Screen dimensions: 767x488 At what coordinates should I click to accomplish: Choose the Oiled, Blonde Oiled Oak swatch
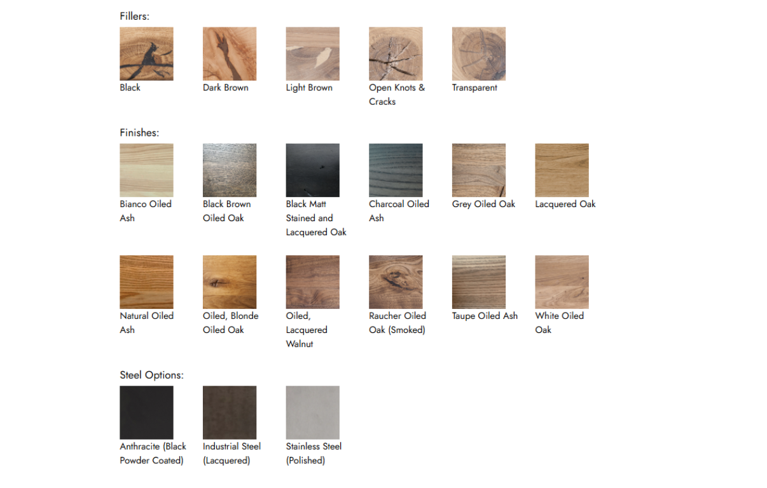click(x=230, y=282)
